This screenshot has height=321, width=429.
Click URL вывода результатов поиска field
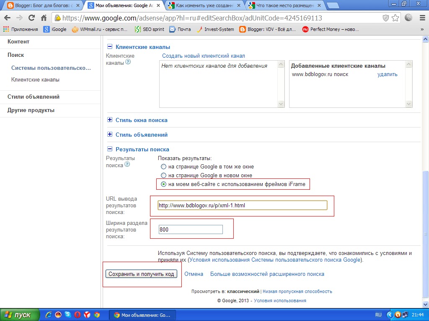coord(243,205)
